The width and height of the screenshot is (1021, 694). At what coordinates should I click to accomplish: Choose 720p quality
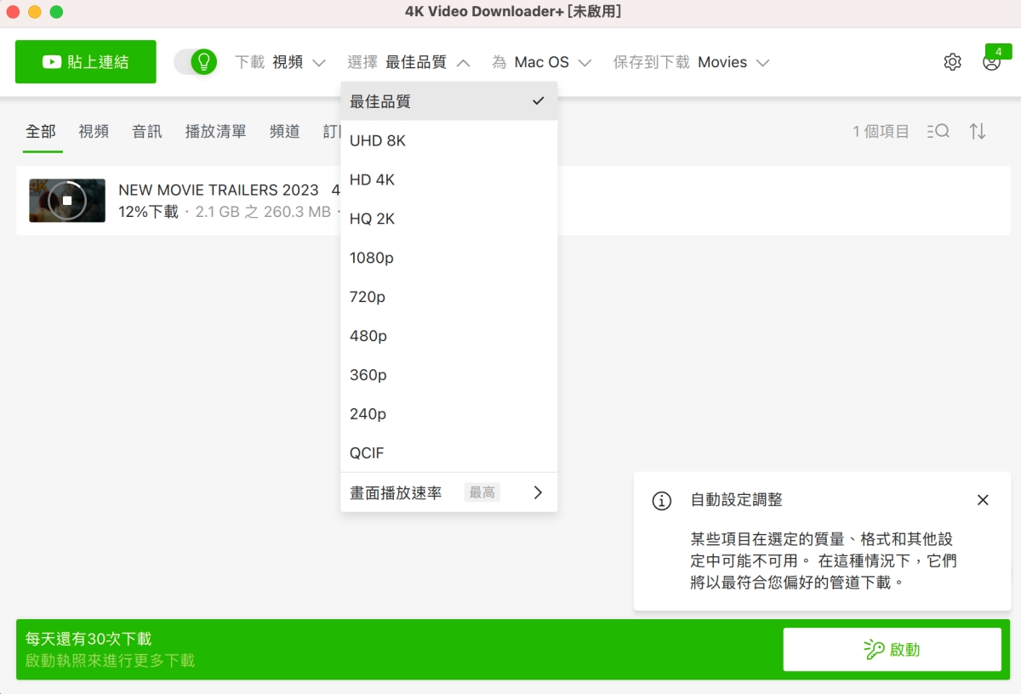(449, 297)
